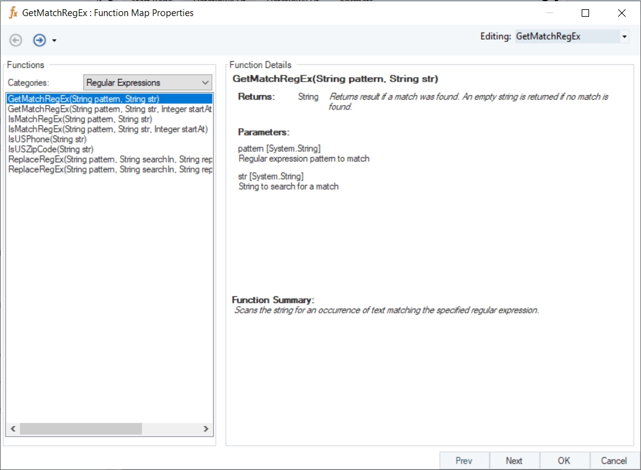Select GetMatchRegEx with pattern and str only
The width and height of the screenshot is (641, 470).
[83, 99]
